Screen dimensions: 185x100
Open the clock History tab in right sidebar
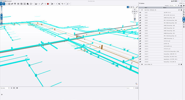coord(184,25)
